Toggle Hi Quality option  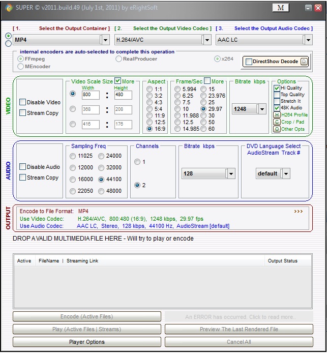(277, 88)
